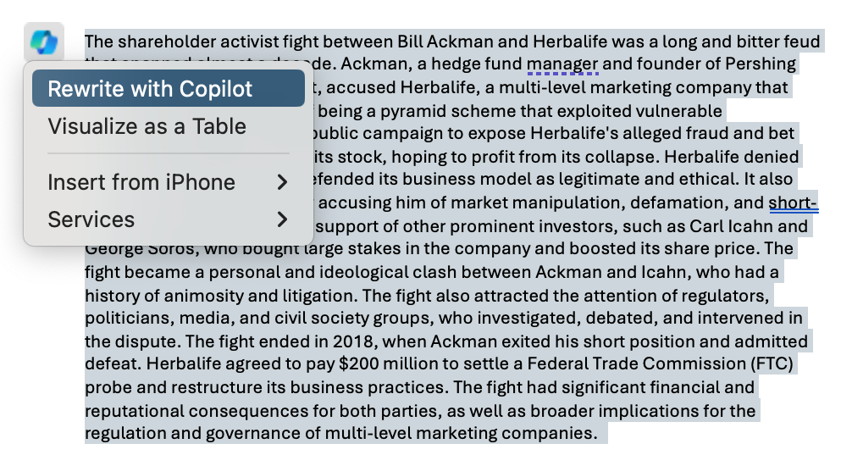Click "Federal Trade Commission" in the paragraph
This screenshot has height=466, width=852.
pos(636,363)
